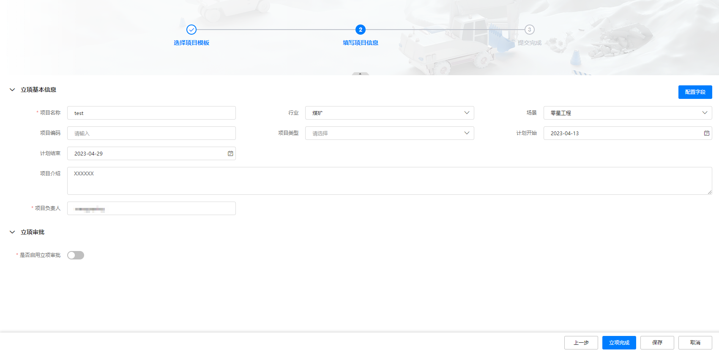719x352 pixels.
Task: Open the 行业 dropdown showing 煤矿
Action: [389, 113]
